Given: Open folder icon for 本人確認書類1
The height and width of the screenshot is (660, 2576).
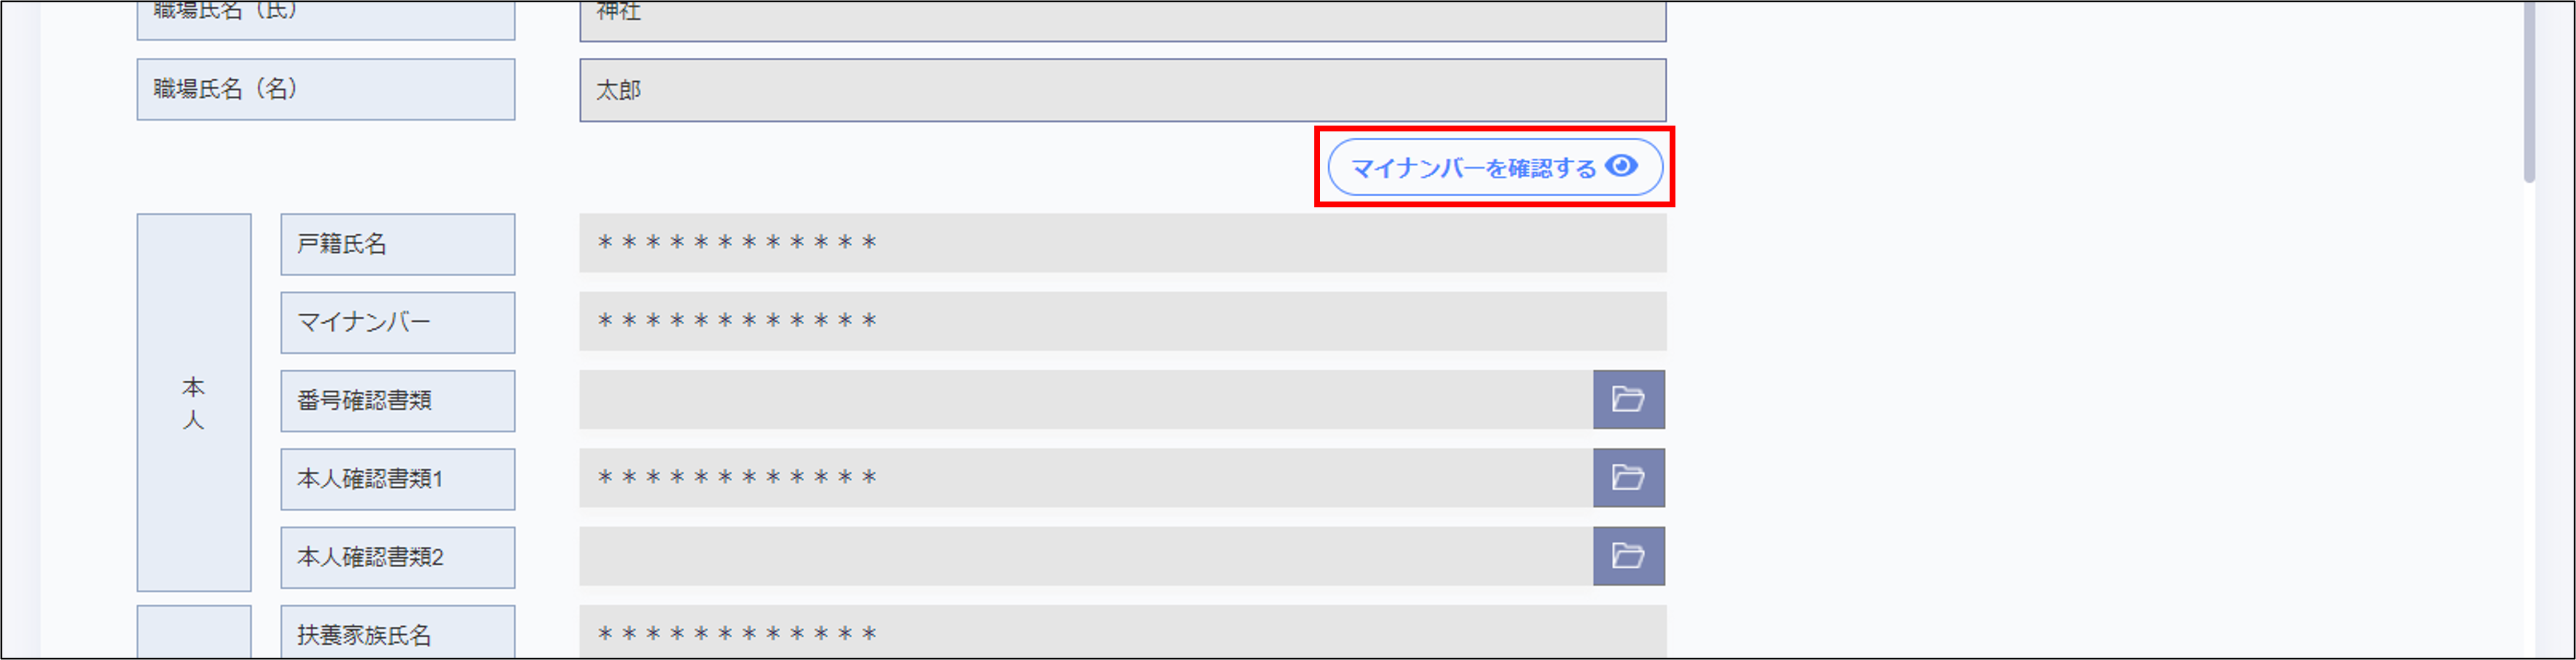Looking at the screenshot, I should tap(1628, 478).
